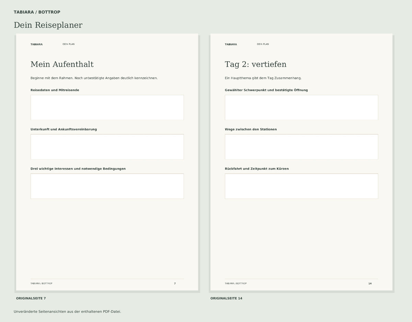
Task: Click the Tag 2: vertiefen heading
Action: click(256, 64)
